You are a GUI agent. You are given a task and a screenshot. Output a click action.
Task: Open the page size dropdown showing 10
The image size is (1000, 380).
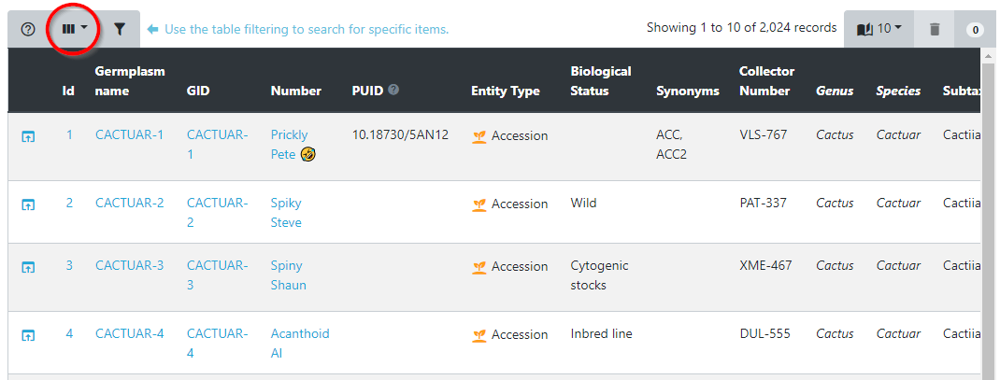[x=879, y=29]
